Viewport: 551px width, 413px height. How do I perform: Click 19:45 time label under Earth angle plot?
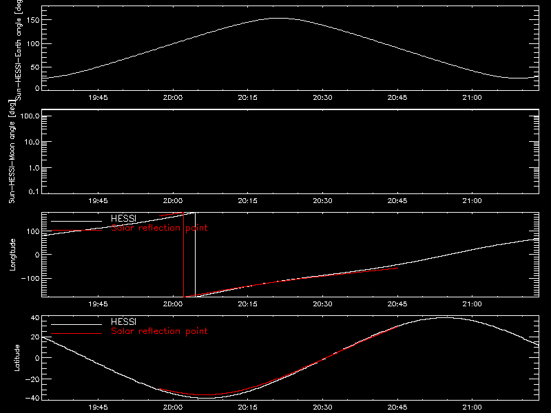pyautogui.click(x=98, y=97)
